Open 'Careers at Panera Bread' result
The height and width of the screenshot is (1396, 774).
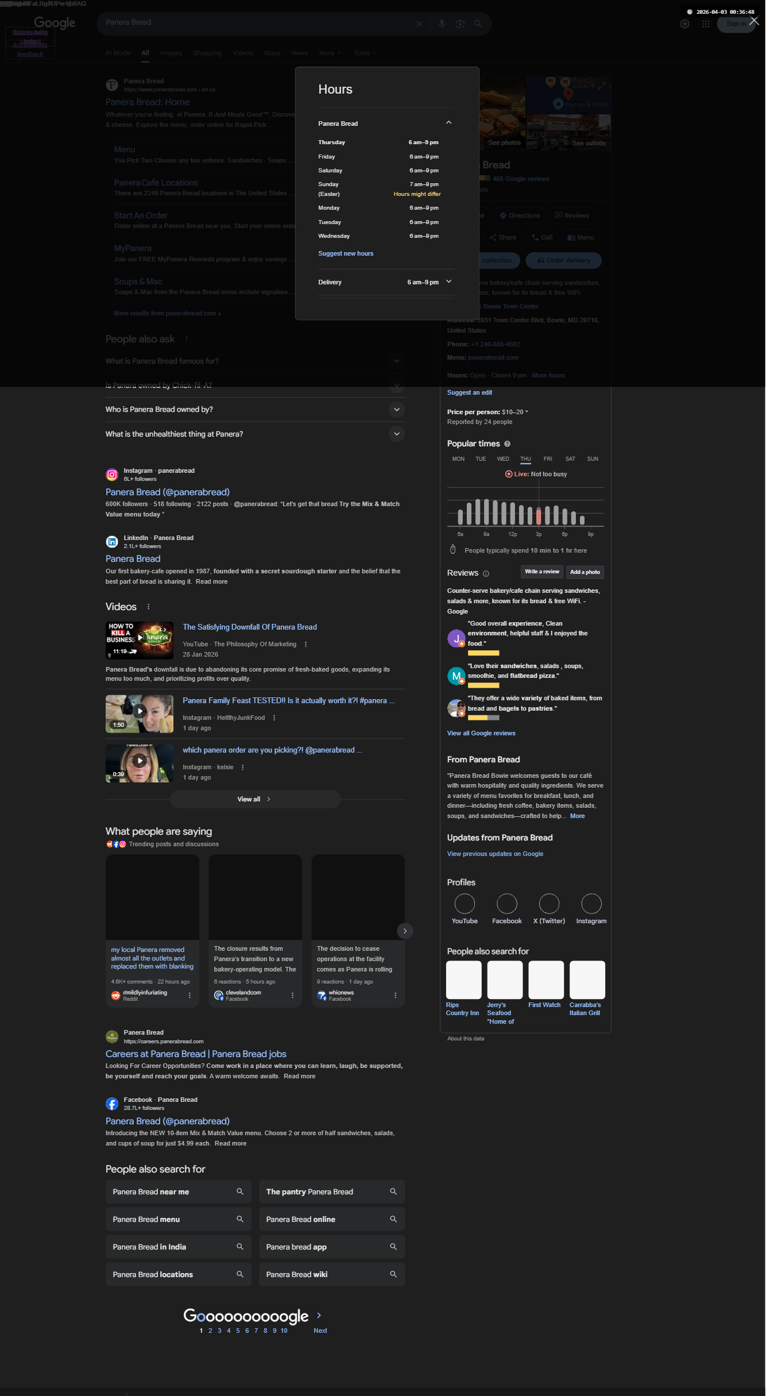(x=196, y=1054)
